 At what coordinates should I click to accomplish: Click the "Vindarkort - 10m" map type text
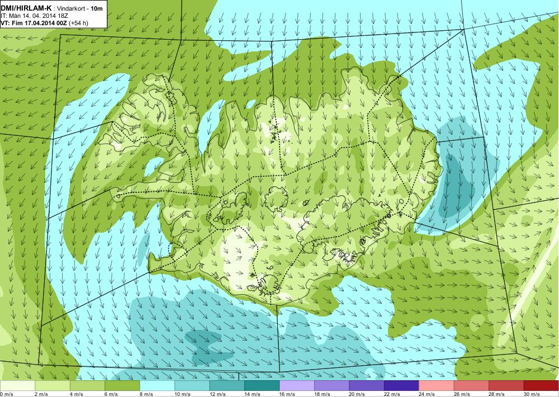(x=80, y=8)
